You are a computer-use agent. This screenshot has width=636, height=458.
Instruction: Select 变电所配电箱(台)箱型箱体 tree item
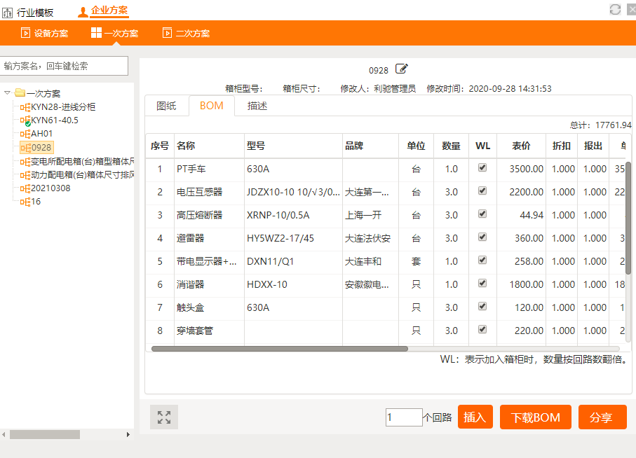click(x=83, y=162)
